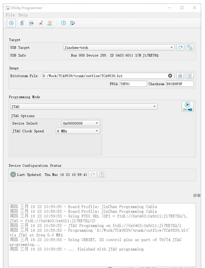This screenshot has height=268, width=205.
Task: Click the Checksum field B81B8F8F
Action: pos(180,84)
